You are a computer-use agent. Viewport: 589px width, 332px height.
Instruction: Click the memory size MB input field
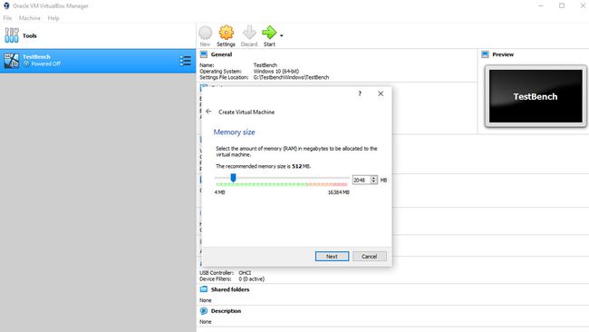(x=362, y=181)
